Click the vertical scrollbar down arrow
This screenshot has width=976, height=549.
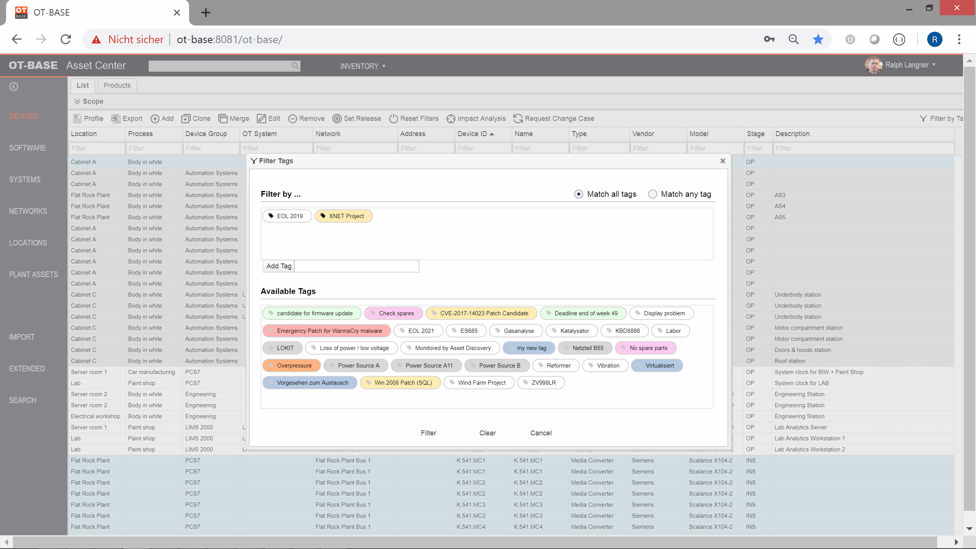(970, 529)
